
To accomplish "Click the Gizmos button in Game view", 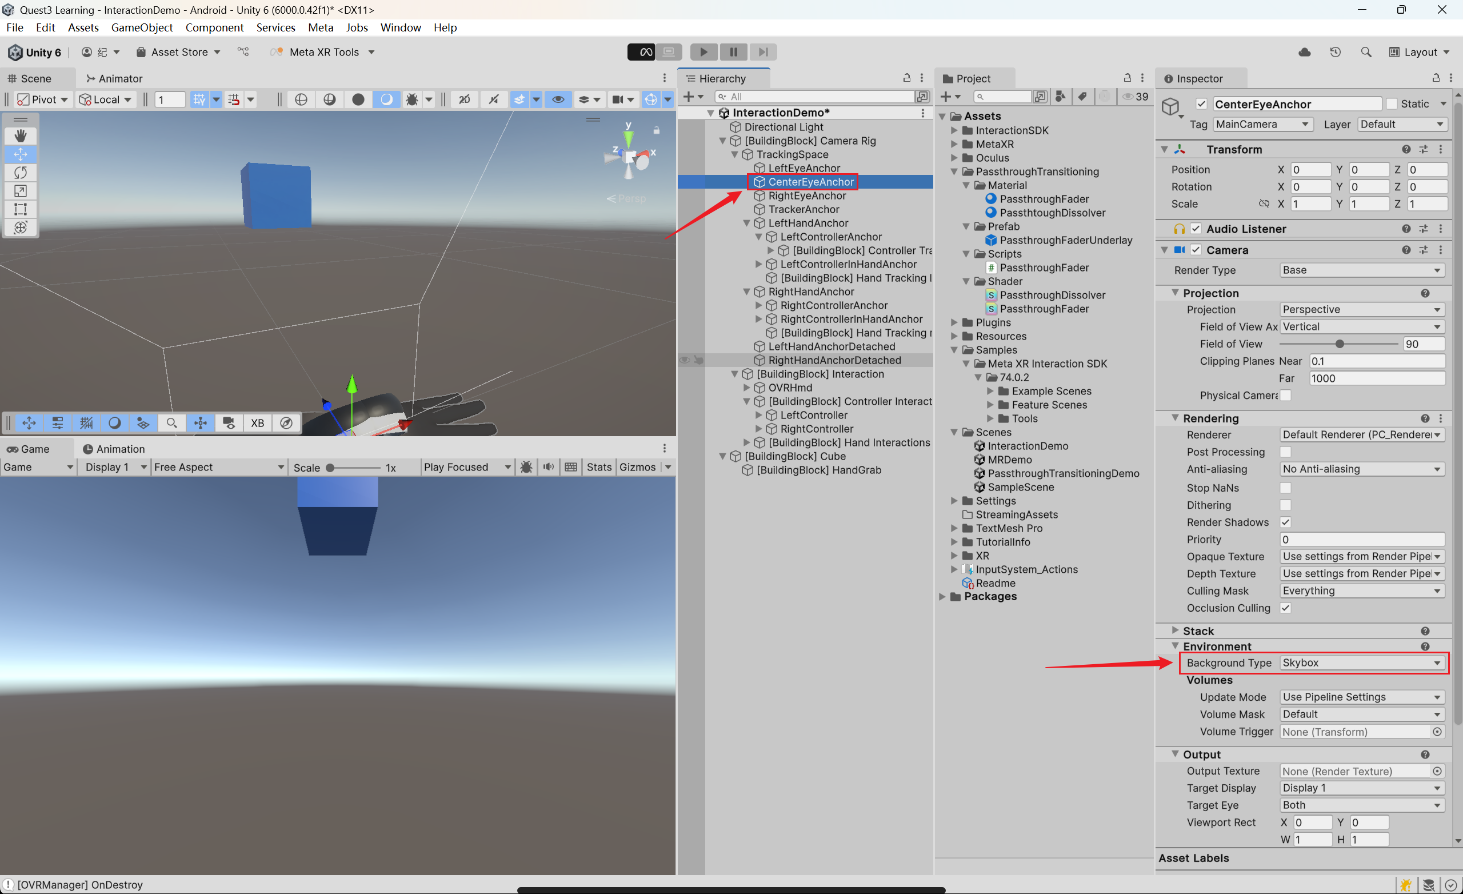I will [x=637, y=468].
